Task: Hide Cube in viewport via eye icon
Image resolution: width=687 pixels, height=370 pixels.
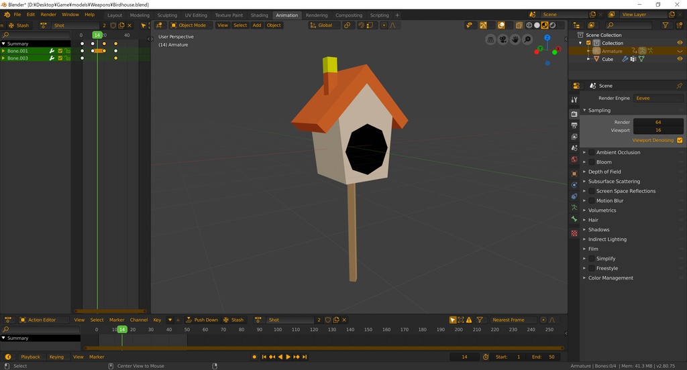Action: point(680,59)
